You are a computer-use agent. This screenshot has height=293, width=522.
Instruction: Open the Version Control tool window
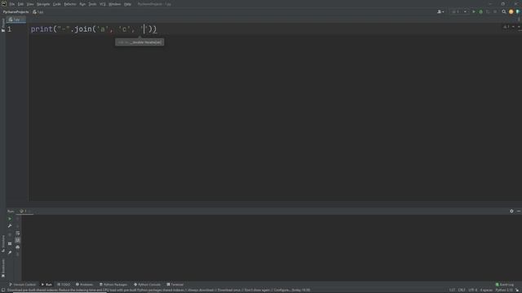tap(22, 285)
